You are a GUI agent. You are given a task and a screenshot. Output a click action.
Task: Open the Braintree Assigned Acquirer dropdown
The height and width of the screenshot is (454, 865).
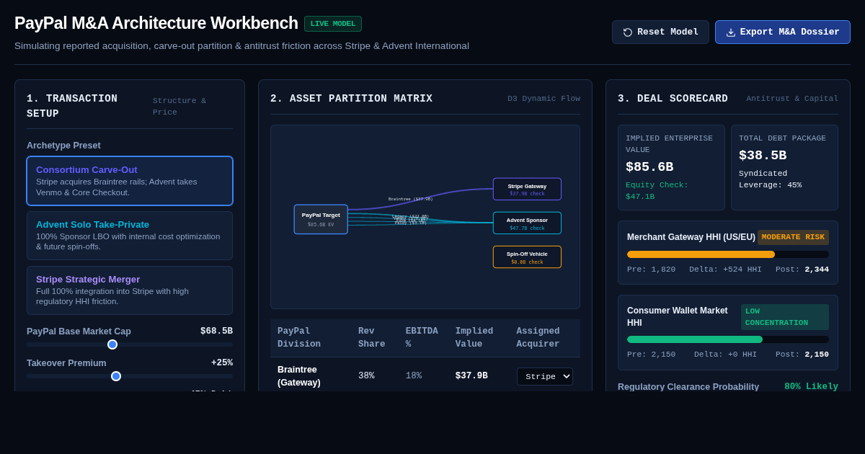[545, 376]
